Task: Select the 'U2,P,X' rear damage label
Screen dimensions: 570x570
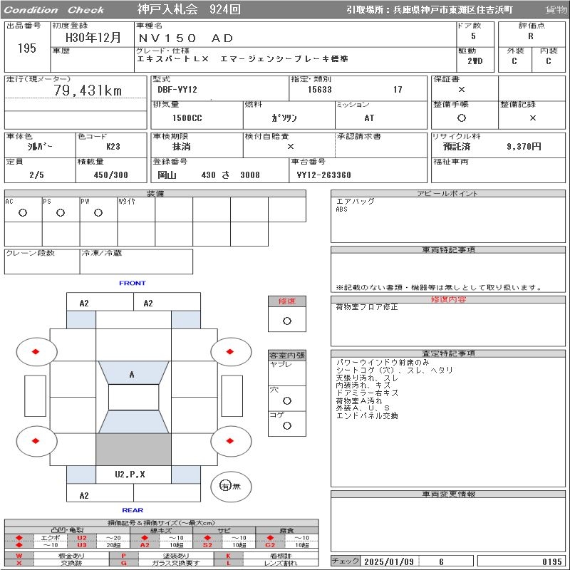Action: pos(131,474)
